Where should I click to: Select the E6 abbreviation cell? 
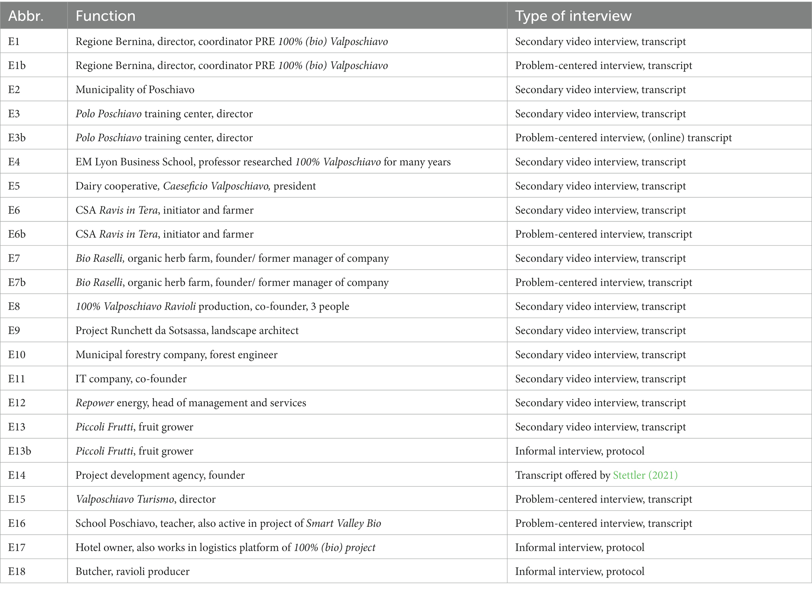34,210
